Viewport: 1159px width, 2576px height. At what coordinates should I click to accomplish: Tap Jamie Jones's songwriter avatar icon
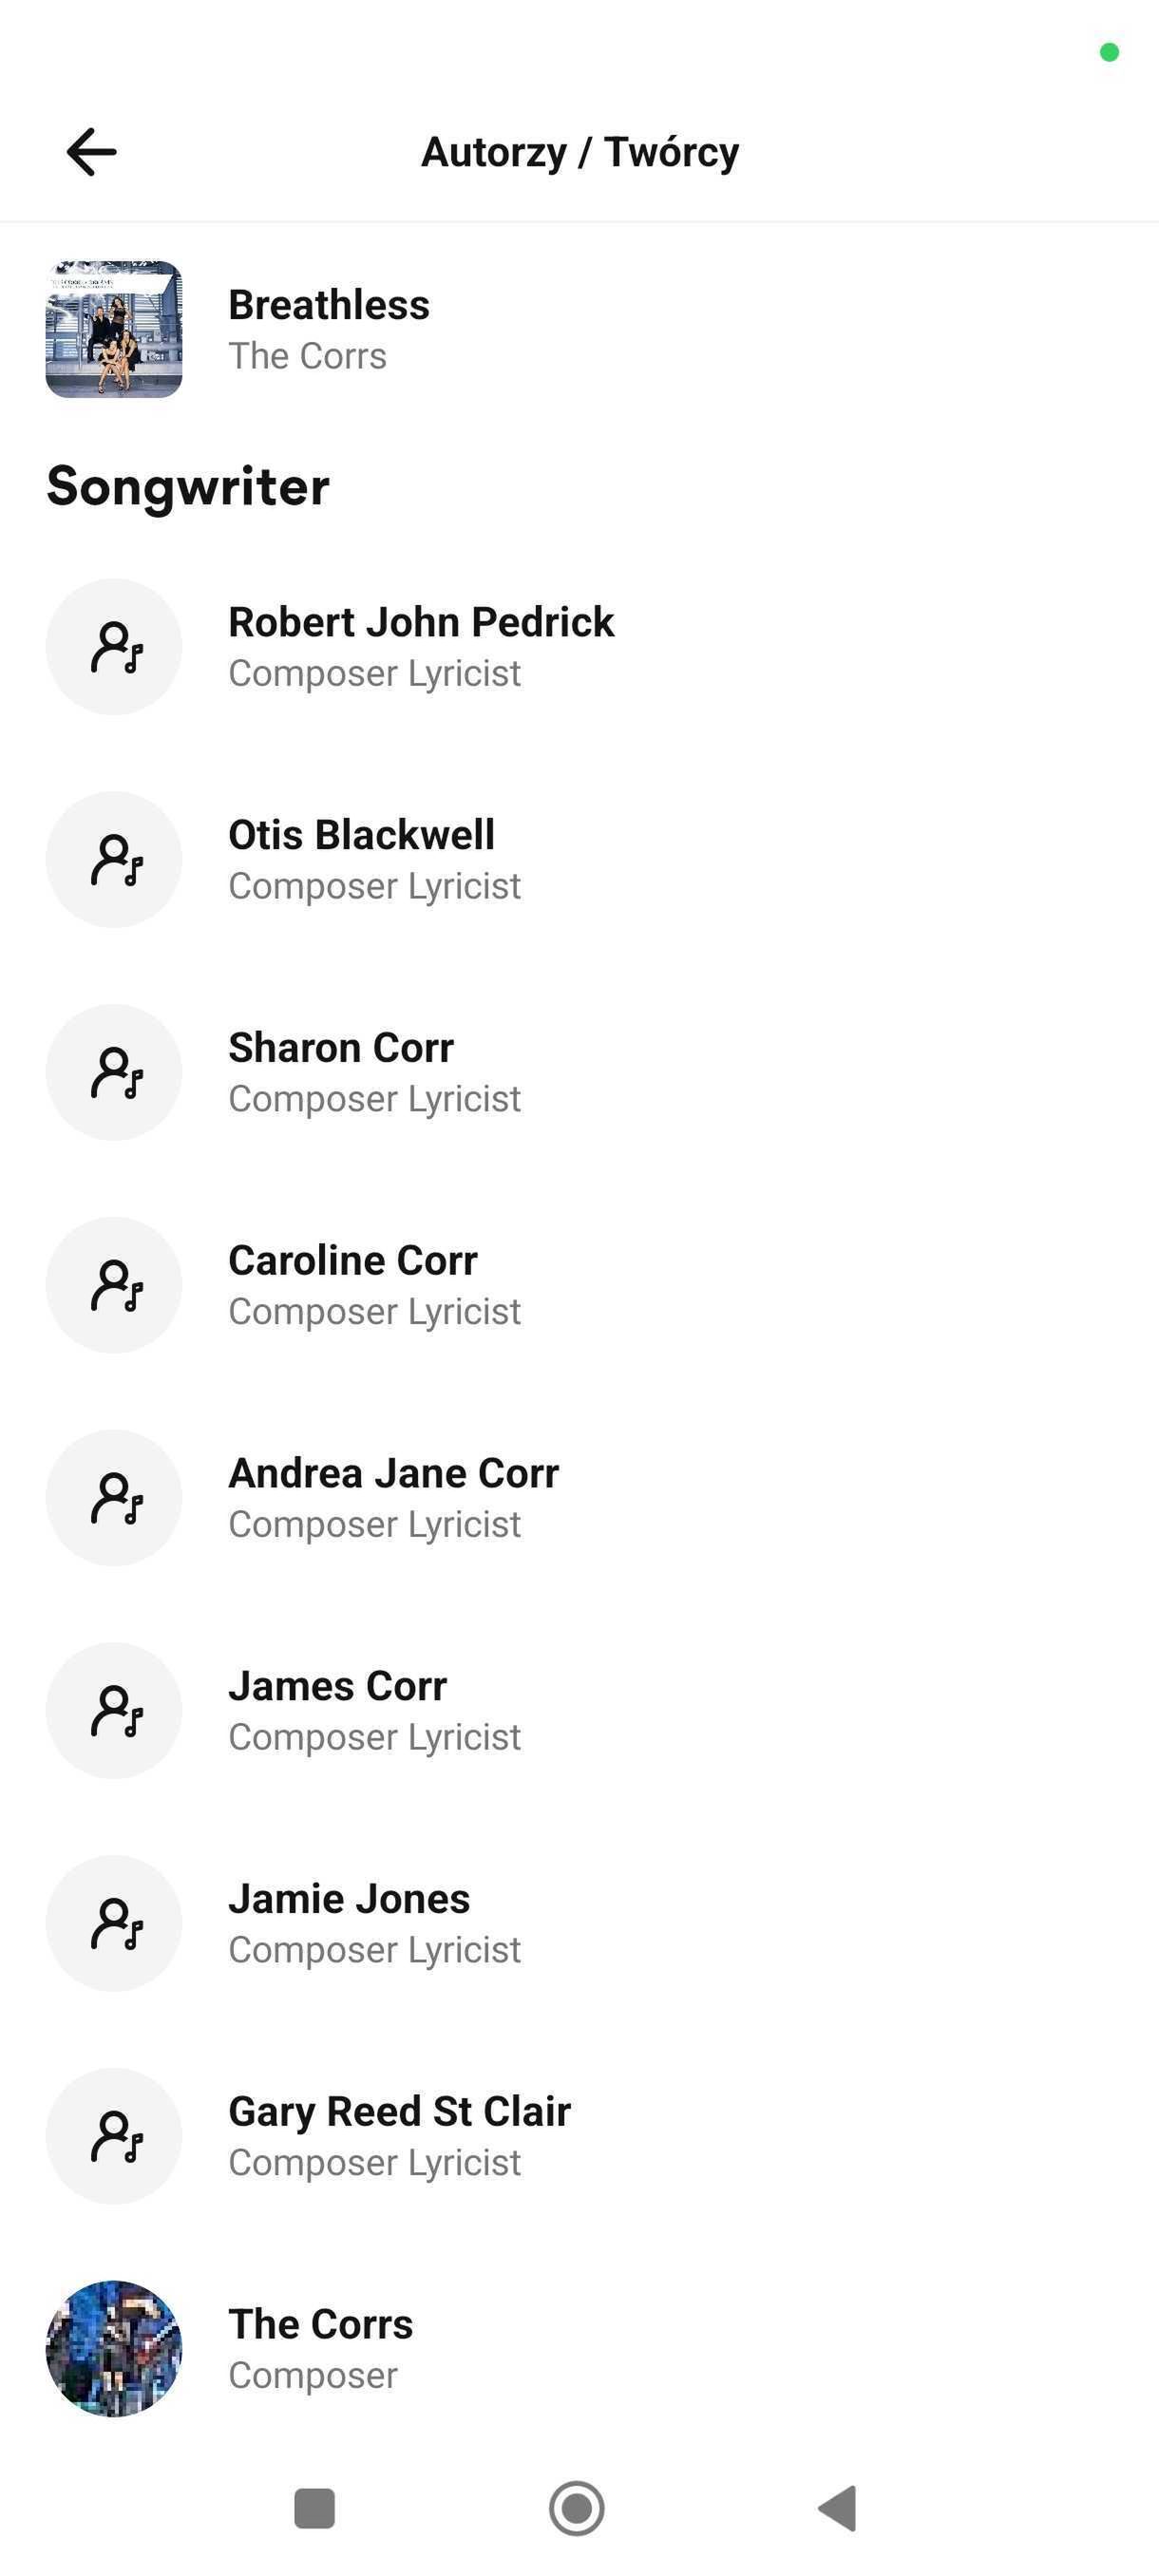pos(114,1924)
